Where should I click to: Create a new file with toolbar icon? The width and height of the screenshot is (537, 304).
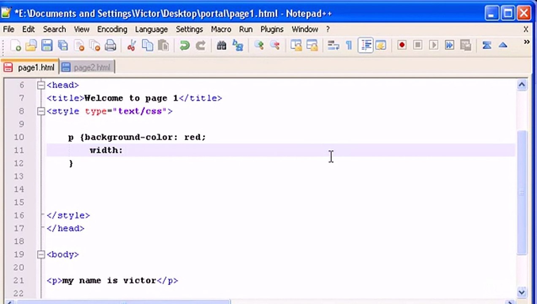16,46
